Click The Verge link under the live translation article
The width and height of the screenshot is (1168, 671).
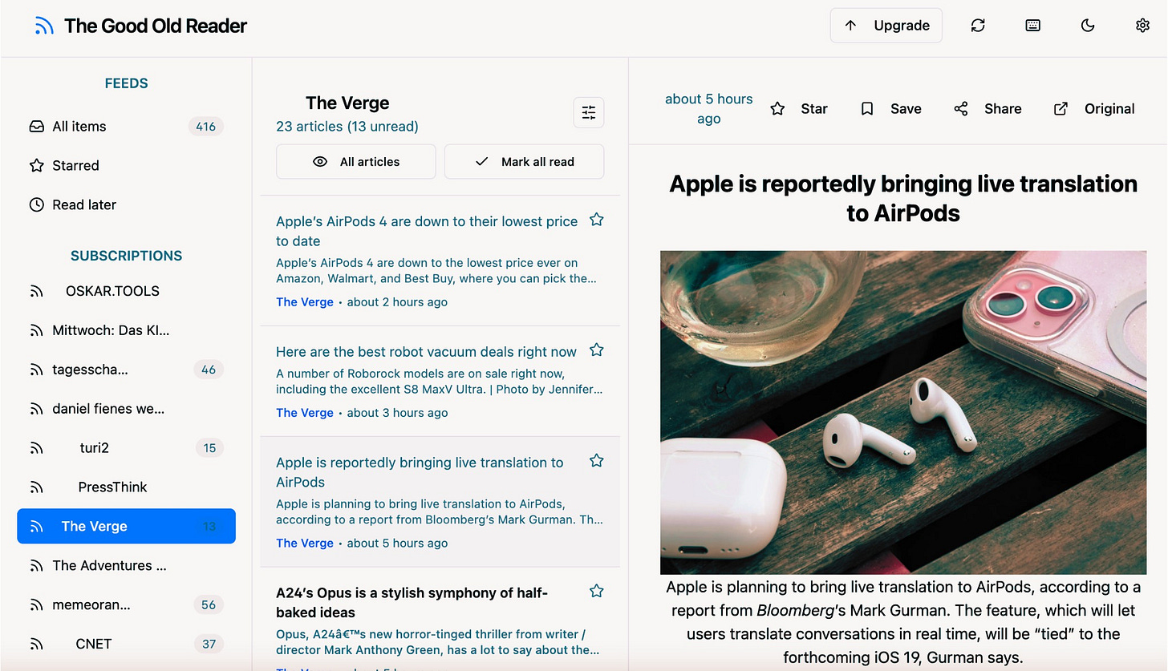pos(305,543)
